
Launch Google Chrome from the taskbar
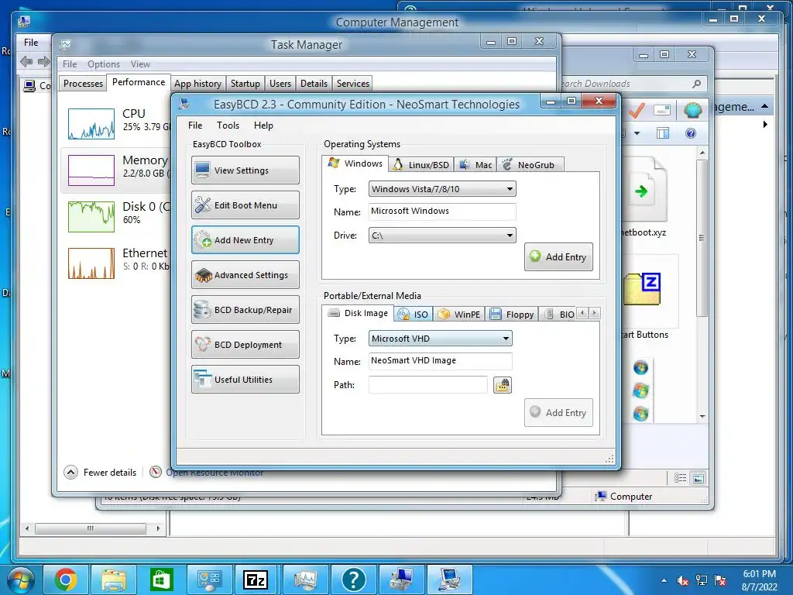65,580
